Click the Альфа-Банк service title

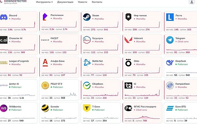pos(58,61)
